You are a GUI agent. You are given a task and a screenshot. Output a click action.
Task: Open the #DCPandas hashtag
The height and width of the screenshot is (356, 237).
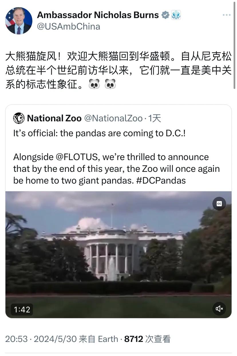point(163,180)
